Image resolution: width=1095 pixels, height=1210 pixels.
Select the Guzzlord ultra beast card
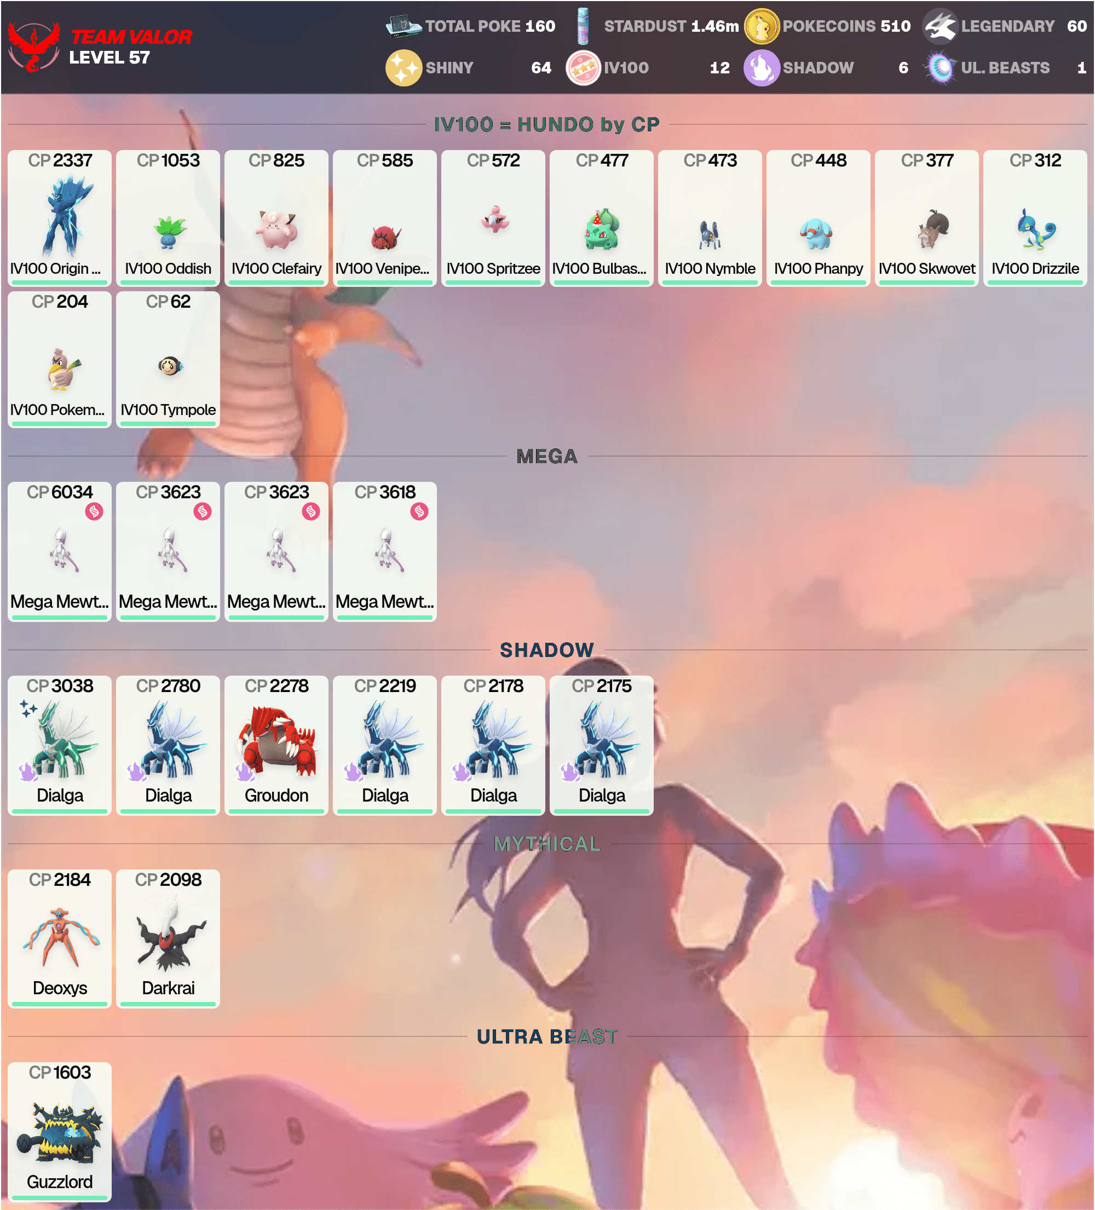tap(60, 1132)
